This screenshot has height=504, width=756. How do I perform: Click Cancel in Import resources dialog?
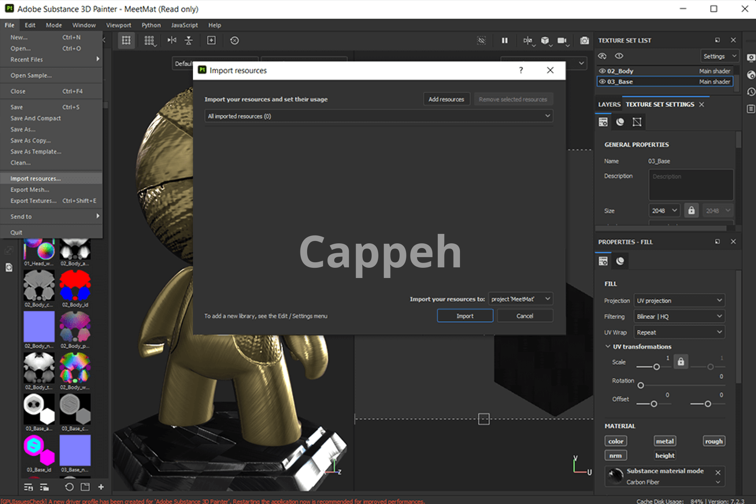click(x=524, y=316)
